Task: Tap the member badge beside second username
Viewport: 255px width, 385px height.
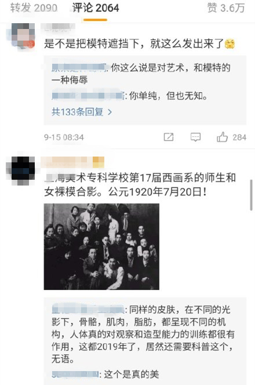Action: (x=99, y=162)
